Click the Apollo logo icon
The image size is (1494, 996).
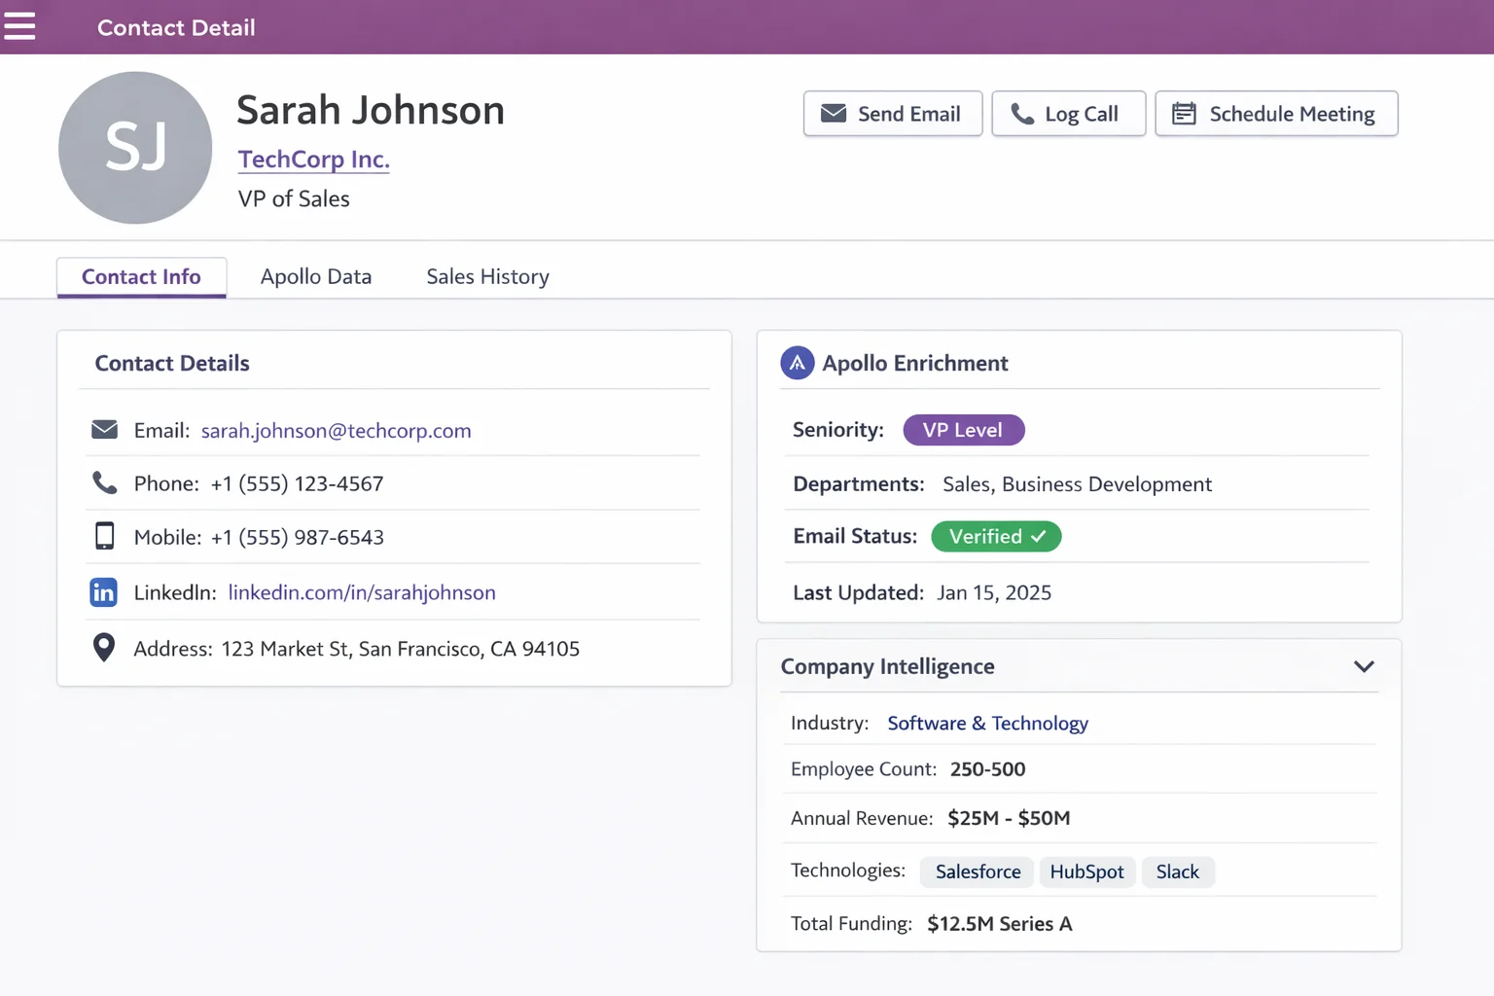click(x=797, y=363)
